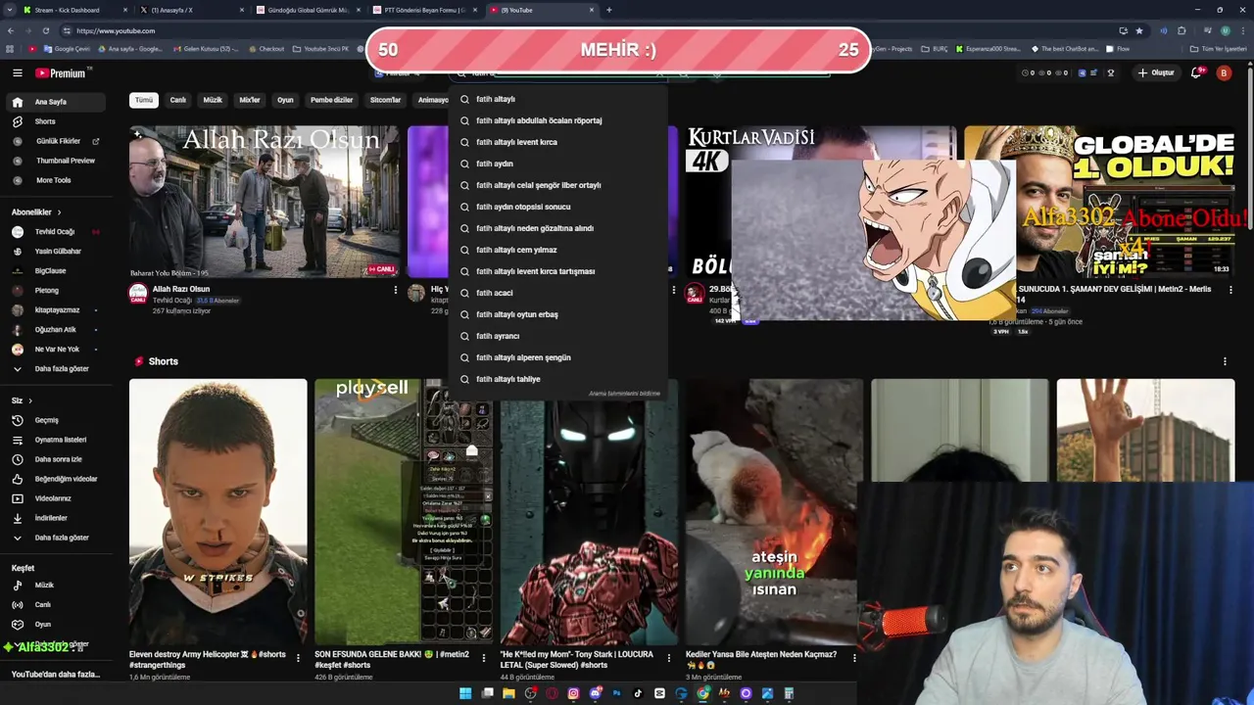Open File Explorer on taskbar
The image size is (1254, 705).
508,693
